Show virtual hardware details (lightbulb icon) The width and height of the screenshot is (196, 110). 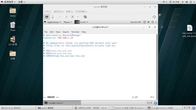point(53,17)
